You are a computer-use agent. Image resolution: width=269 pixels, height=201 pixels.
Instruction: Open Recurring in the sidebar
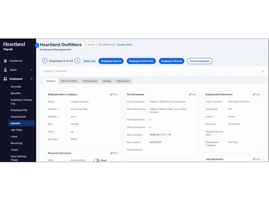(x=17, y=143)
